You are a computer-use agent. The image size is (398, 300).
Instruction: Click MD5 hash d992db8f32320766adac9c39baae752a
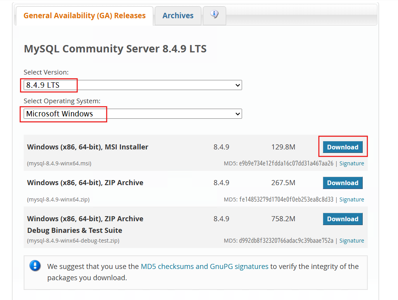point(286,241)
